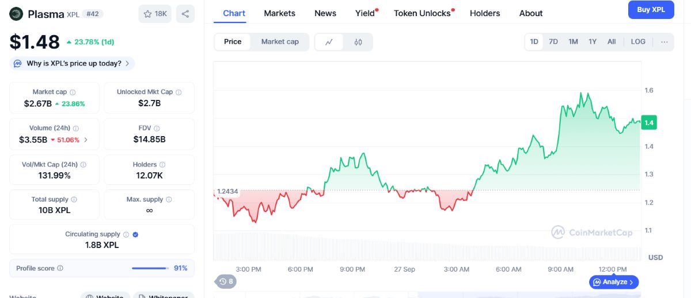This screenshot has height=298, width=691.
Task: Click the 27 Sep date axis label
Action: point(404,269)
